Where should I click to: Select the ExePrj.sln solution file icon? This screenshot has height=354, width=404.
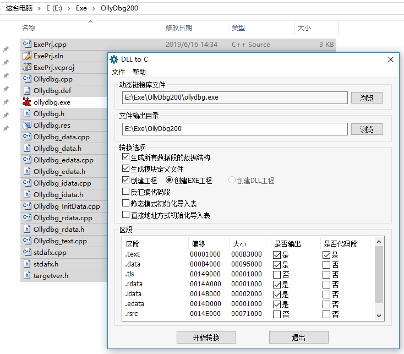tap(27, 56)
